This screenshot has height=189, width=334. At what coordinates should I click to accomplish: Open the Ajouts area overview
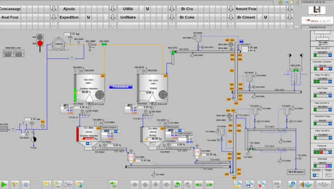tap(69, 9)
